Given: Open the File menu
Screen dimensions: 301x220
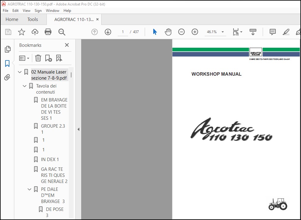Looking at the screenshot, I should coord(5,11).
